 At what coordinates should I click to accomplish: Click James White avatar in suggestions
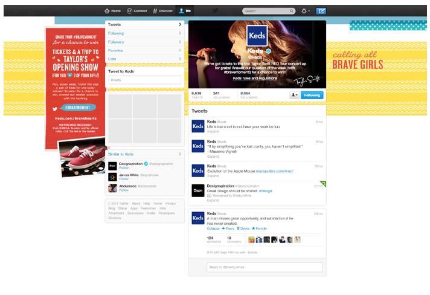112,177
